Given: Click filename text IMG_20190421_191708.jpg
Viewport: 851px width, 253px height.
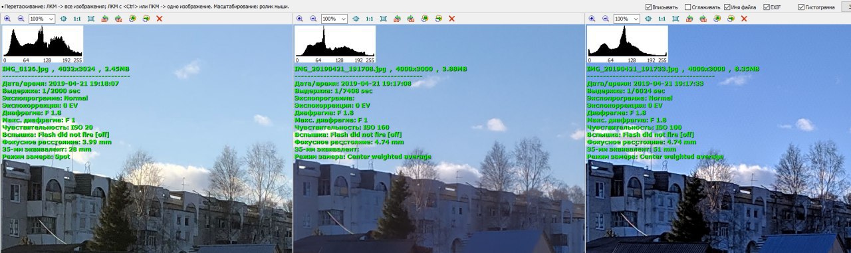Looking at the screenshot, I should pyautogui.click(x=340, y=68).
